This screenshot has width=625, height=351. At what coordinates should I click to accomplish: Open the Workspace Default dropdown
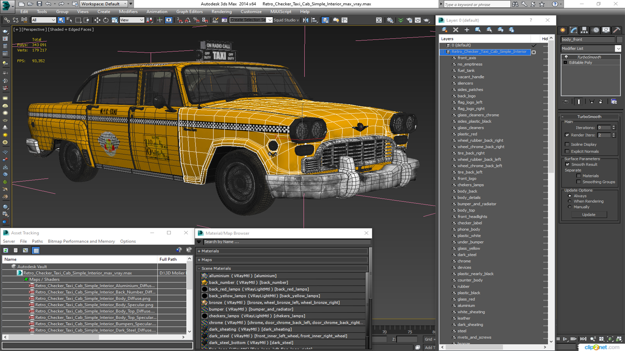click(104, 4)
